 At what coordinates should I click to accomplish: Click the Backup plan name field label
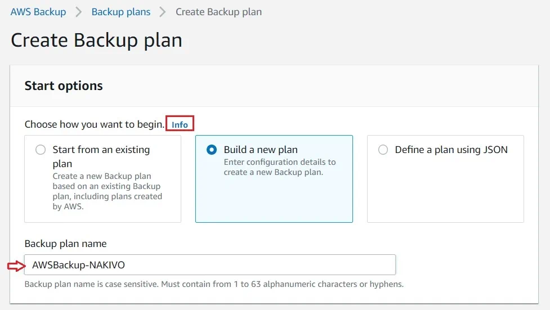coord(65,244)
